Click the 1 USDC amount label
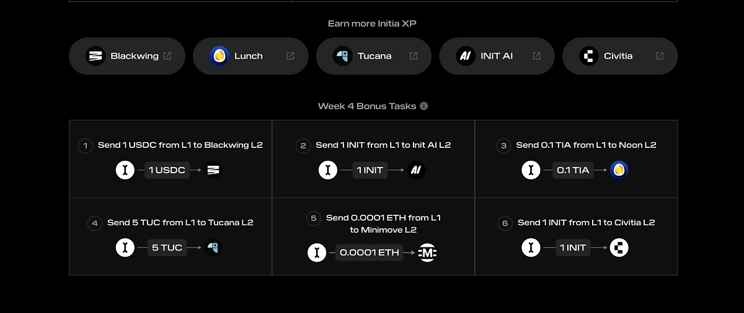This screenshot has height=313, width=744. [167, 170]
